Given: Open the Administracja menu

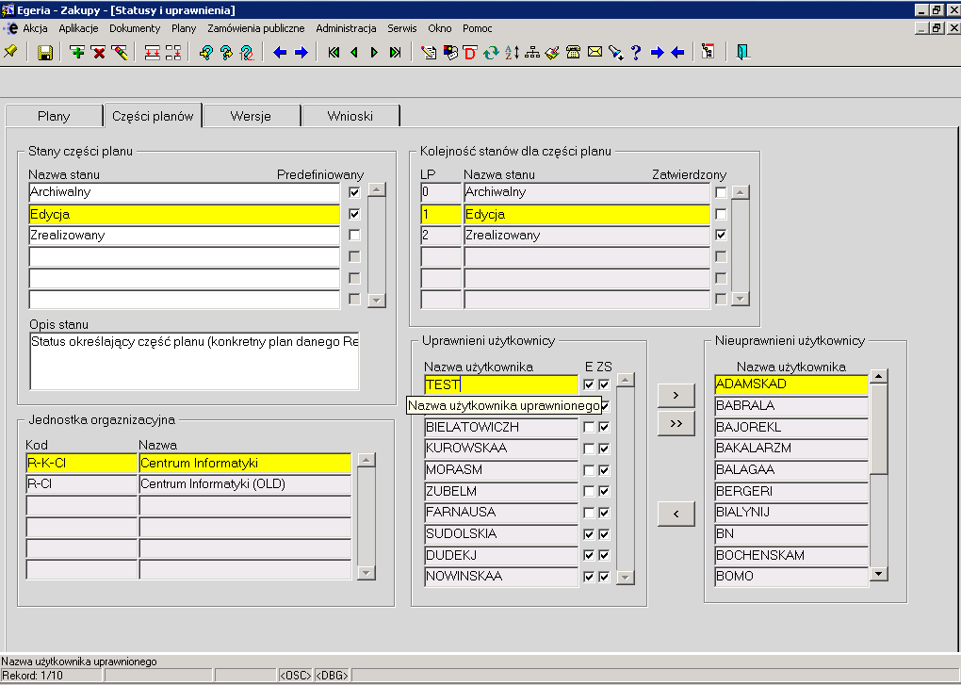Looking at the screenshot, I should (x=347, y=28).
